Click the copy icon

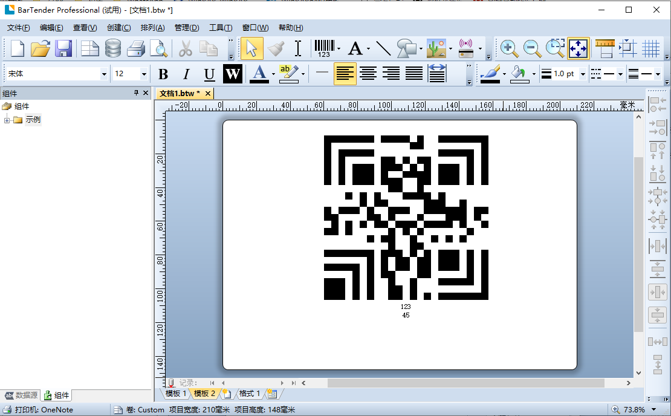209,48
